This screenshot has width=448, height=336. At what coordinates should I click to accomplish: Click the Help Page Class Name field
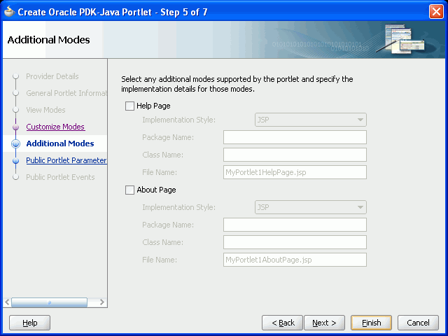pos(295,155)
